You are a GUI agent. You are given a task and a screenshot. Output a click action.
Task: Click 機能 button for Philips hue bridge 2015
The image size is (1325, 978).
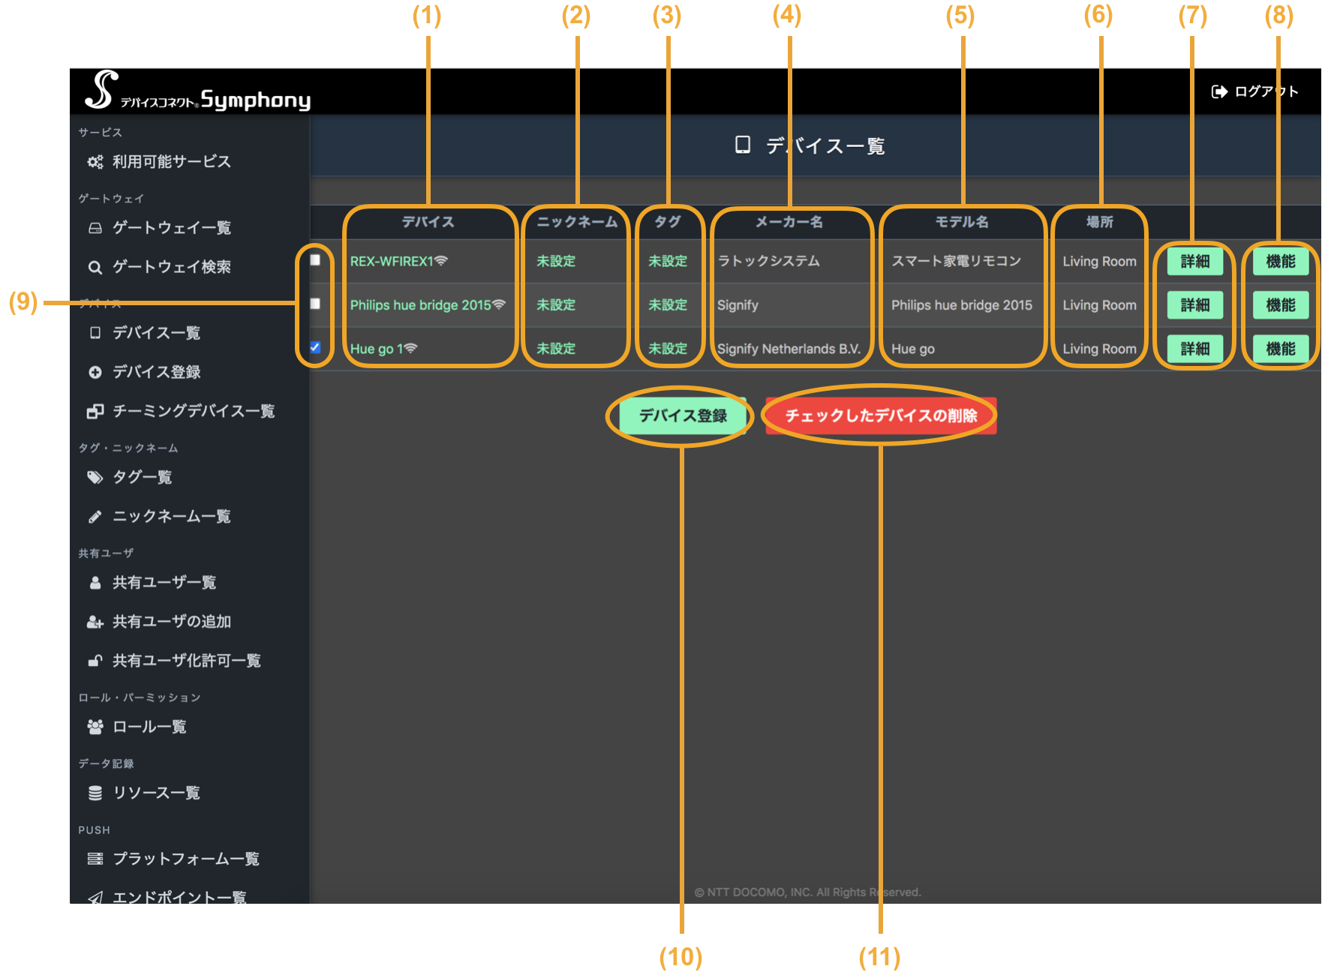[1281, 304]
